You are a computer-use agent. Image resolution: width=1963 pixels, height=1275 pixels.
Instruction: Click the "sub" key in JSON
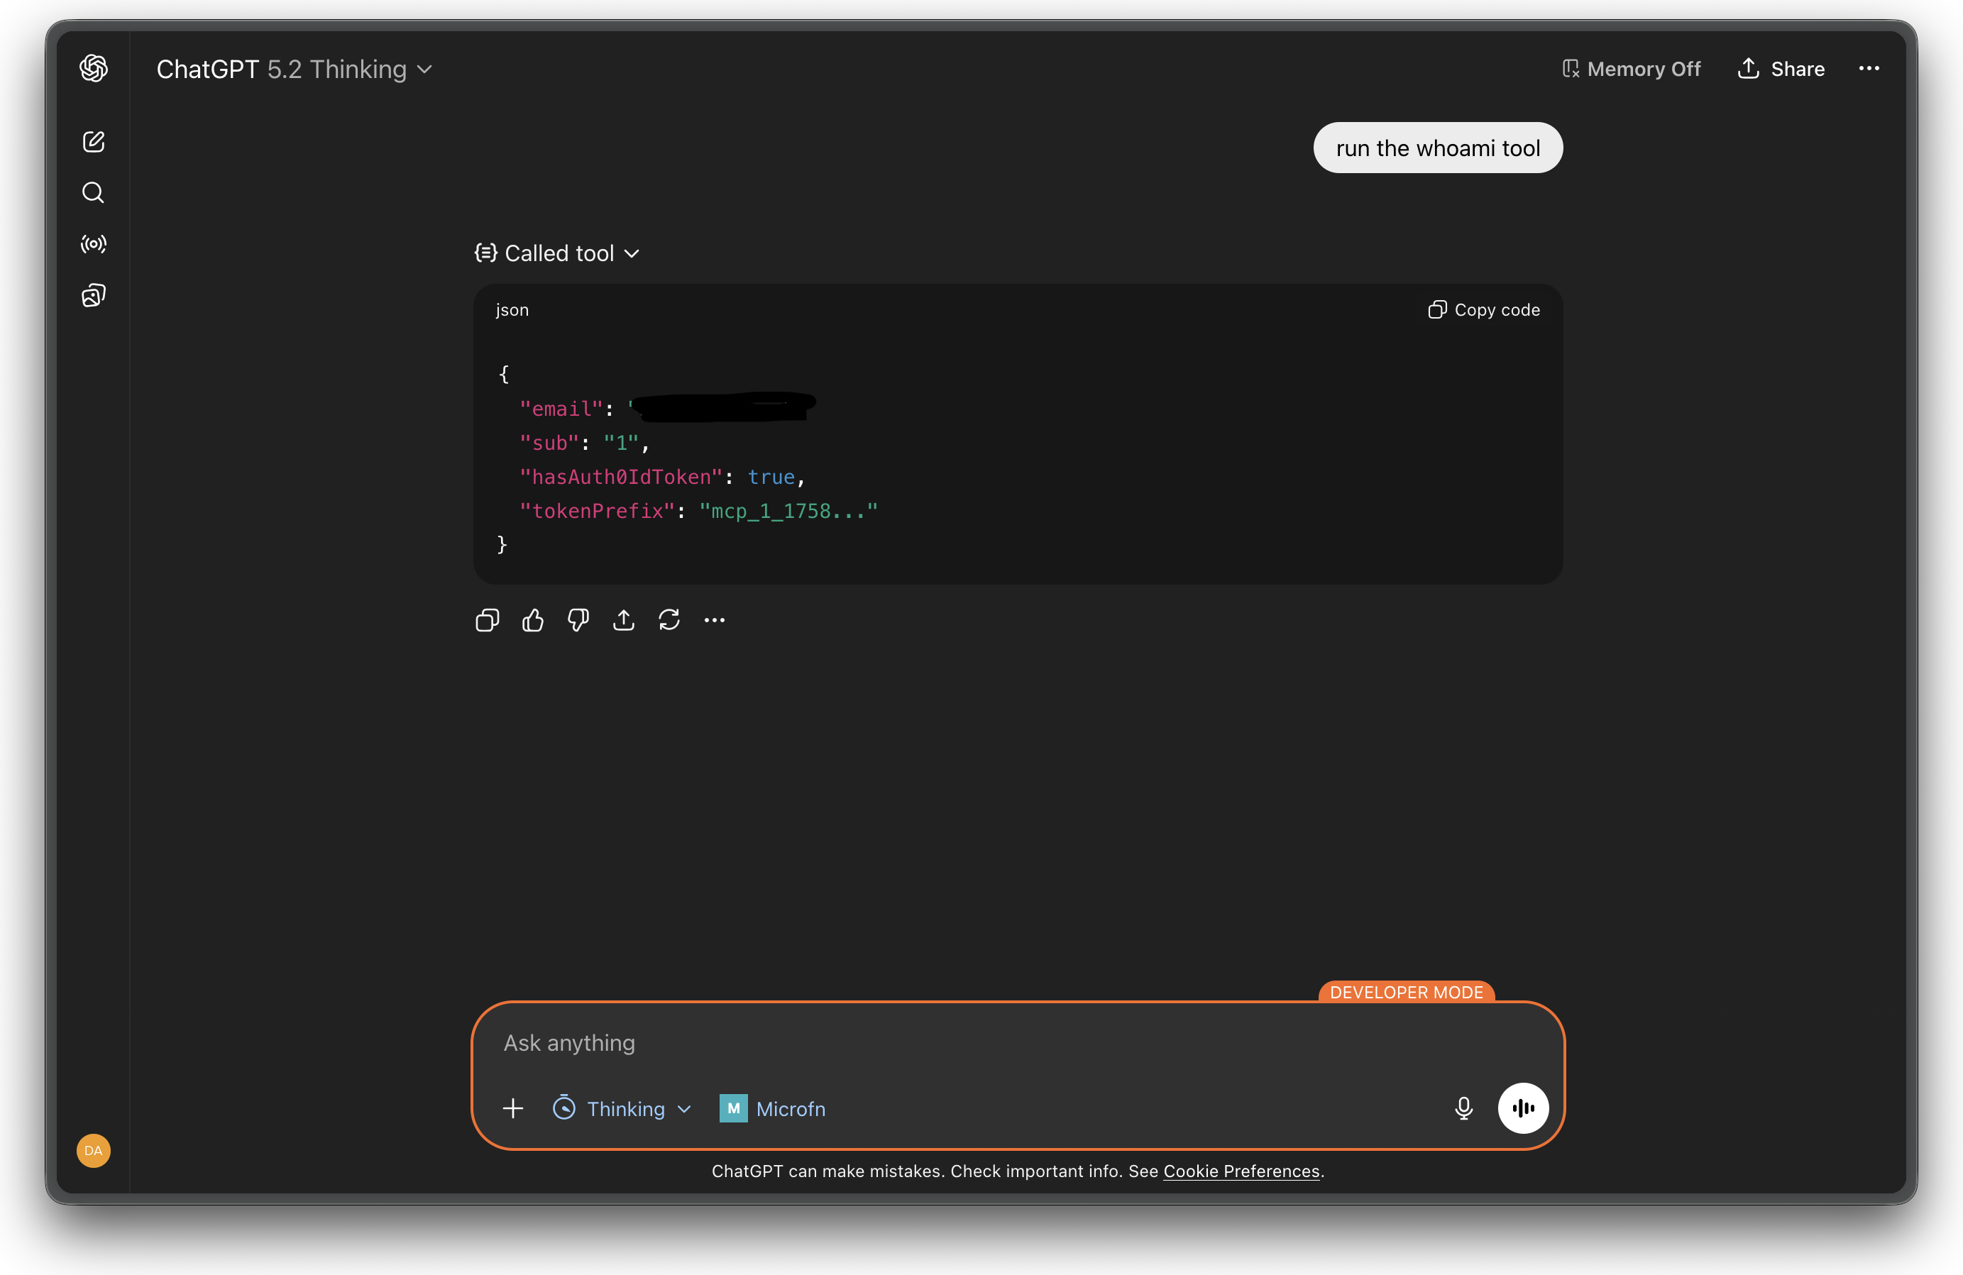pos(550,443)
